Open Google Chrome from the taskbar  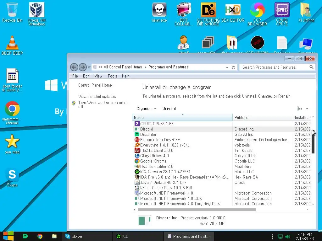[40, 236]
